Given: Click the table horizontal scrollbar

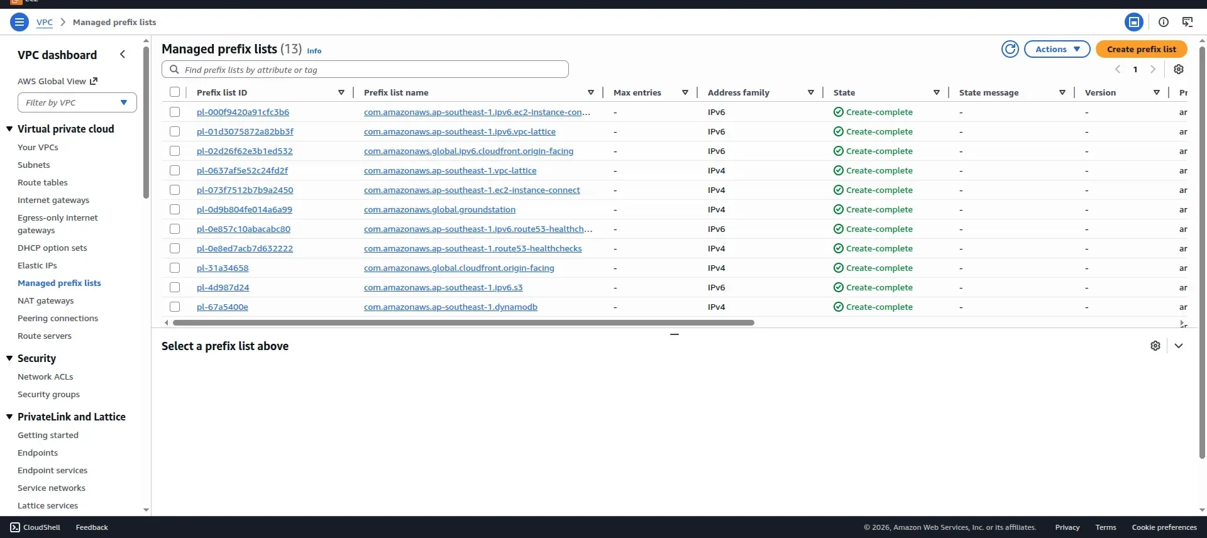Looking at the screenshot, I should (x=463, y=322).
